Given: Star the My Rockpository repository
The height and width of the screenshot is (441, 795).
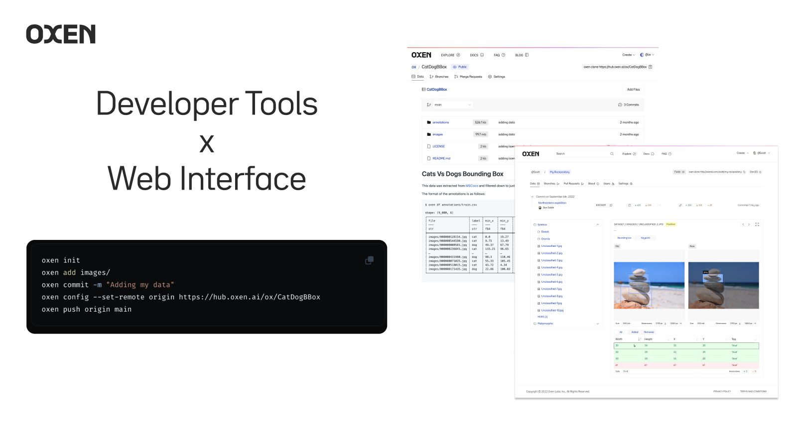Looking at the screenshot, I should pyautogui.click(x=756, y=172).
